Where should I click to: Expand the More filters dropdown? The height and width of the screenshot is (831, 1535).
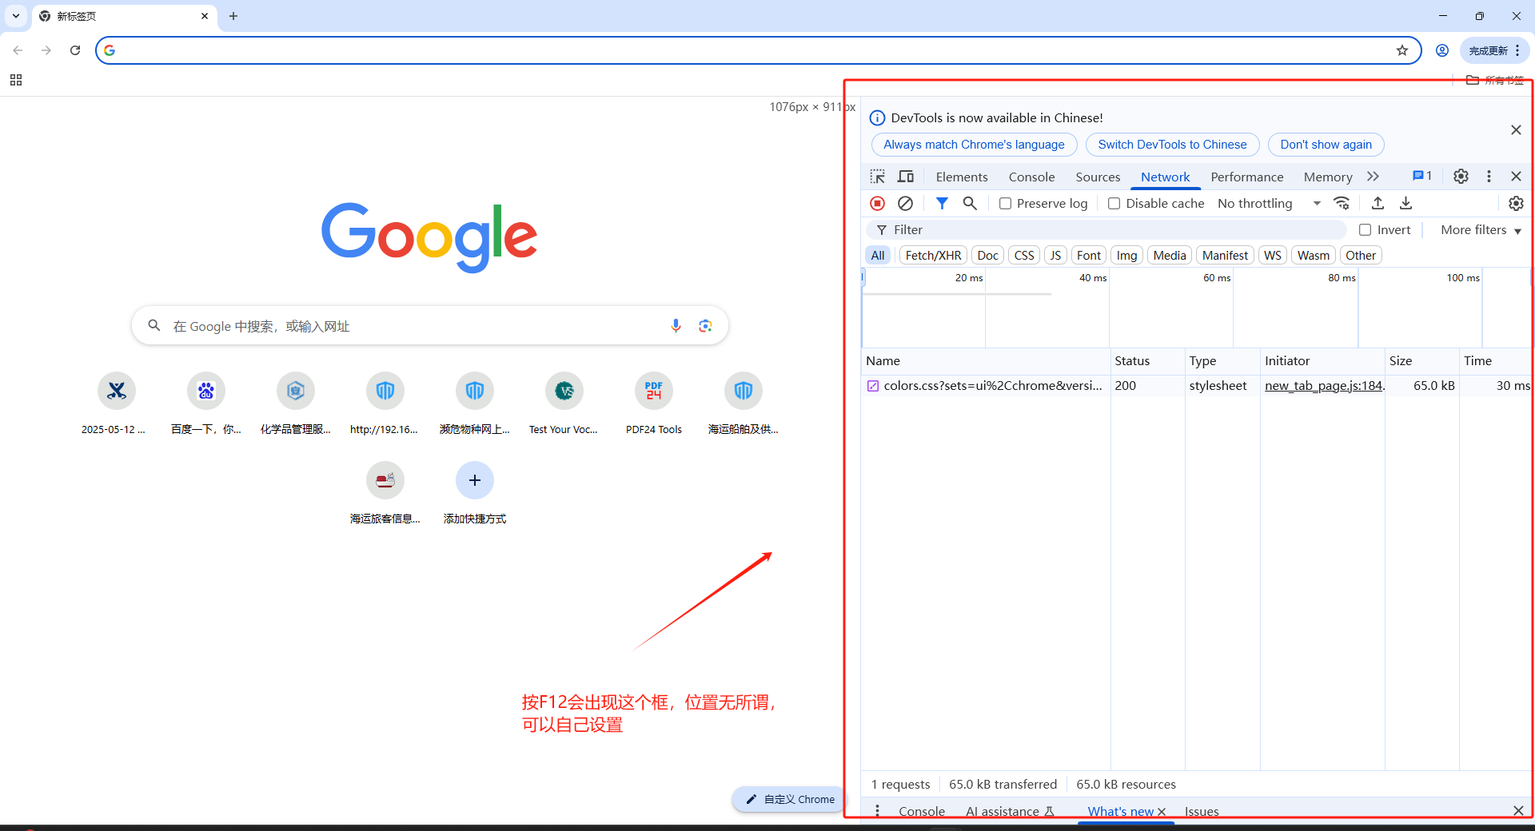pyautogui.click(x=1481, y=230)
